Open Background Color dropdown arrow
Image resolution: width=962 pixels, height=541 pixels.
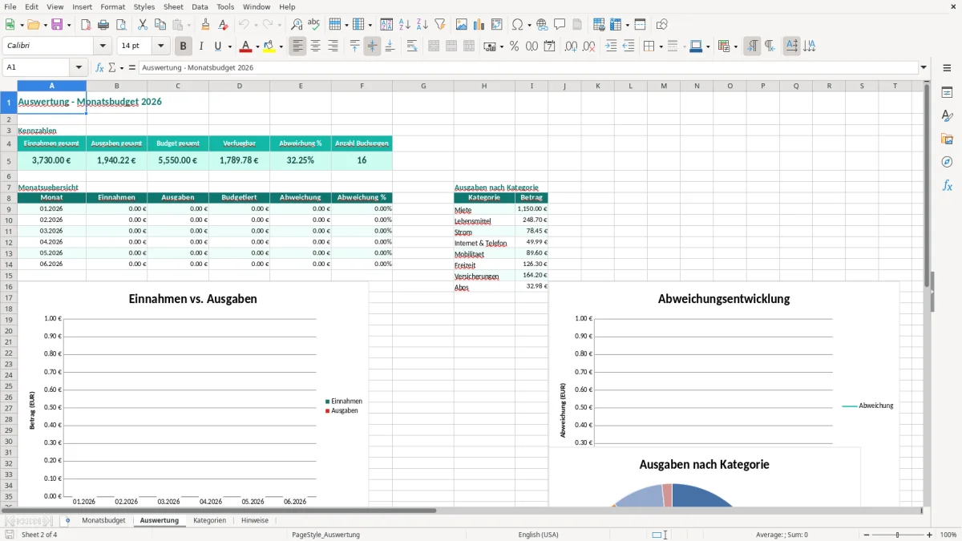coord(281,46)
